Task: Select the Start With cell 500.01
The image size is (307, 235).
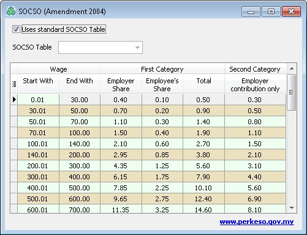Action: [38, 199]
